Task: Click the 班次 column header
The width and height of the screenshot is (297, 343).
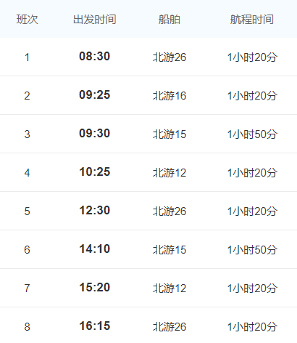Action: tap(28, 20)
